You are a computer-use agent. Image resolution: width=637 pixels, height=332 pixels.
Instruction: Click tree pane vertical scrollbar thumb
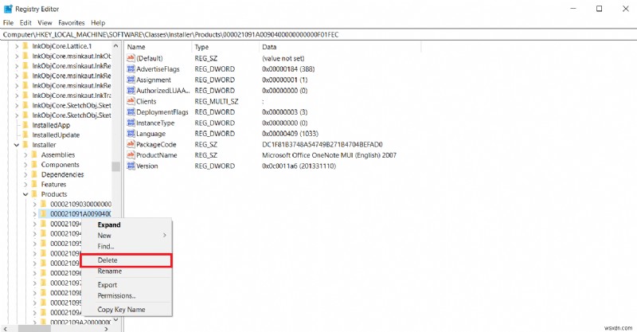(x=115, y=166)
